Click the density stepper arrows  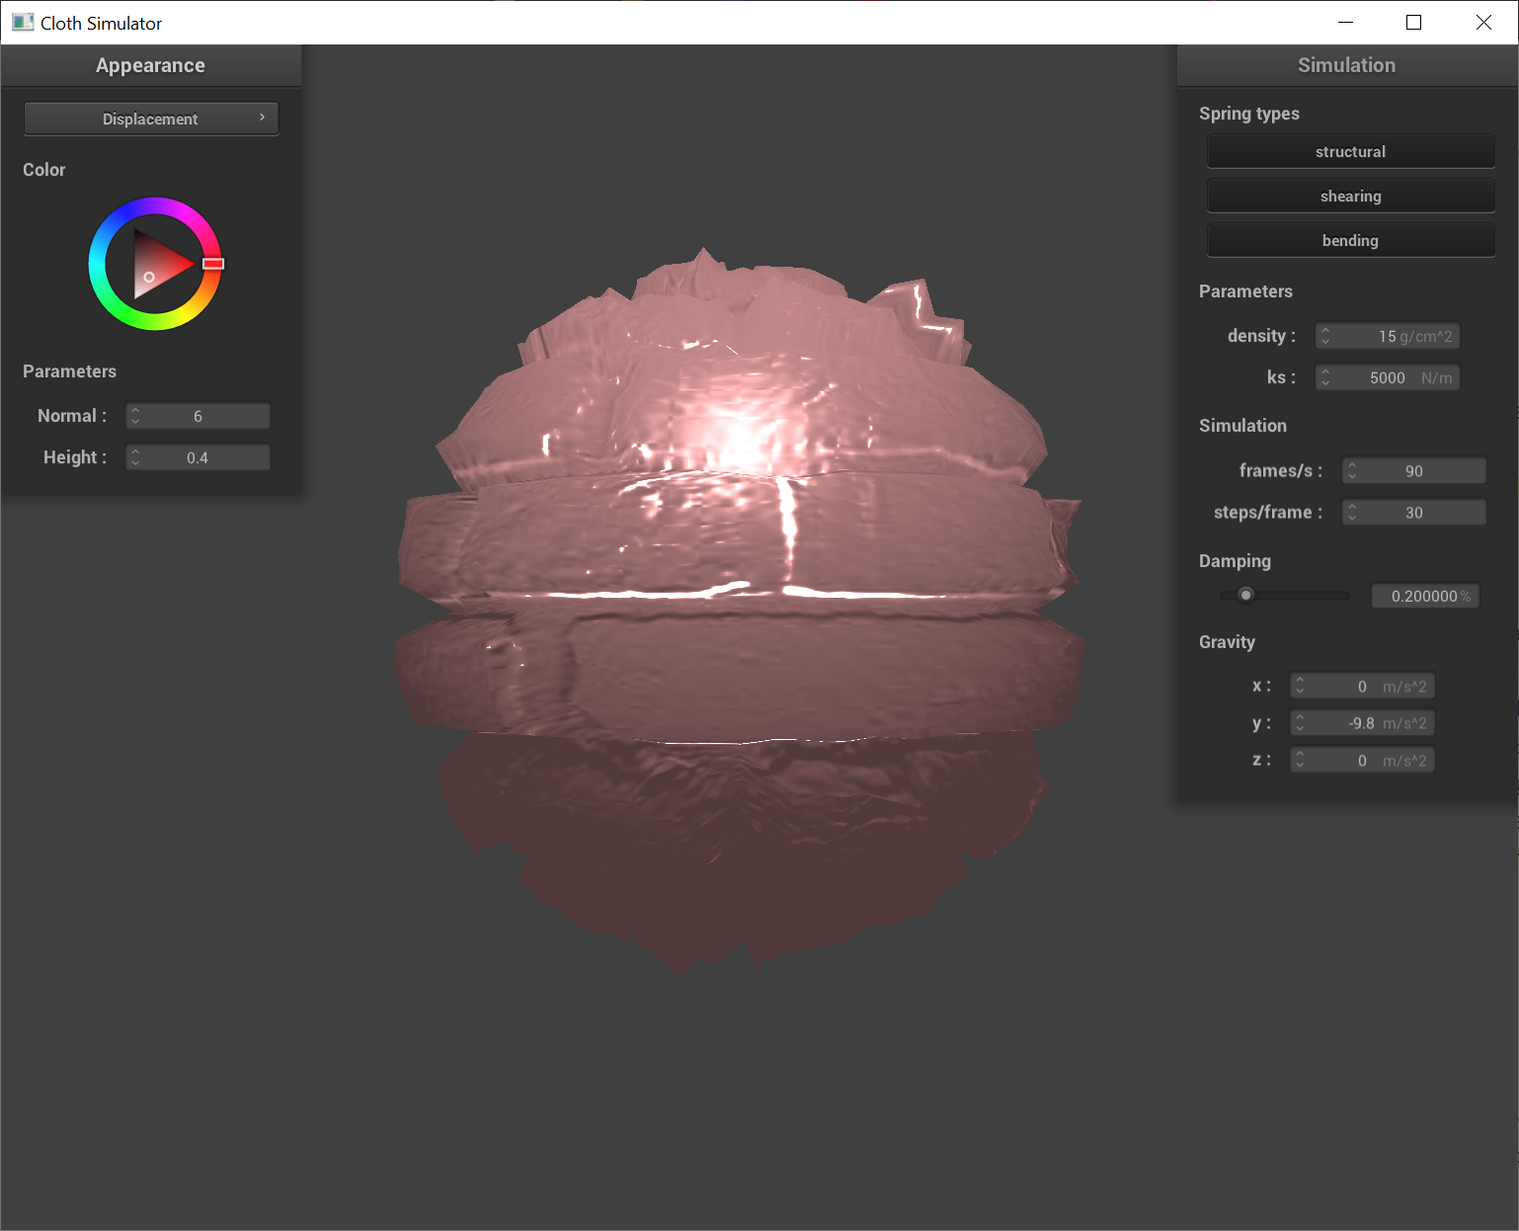(1325, 336)
